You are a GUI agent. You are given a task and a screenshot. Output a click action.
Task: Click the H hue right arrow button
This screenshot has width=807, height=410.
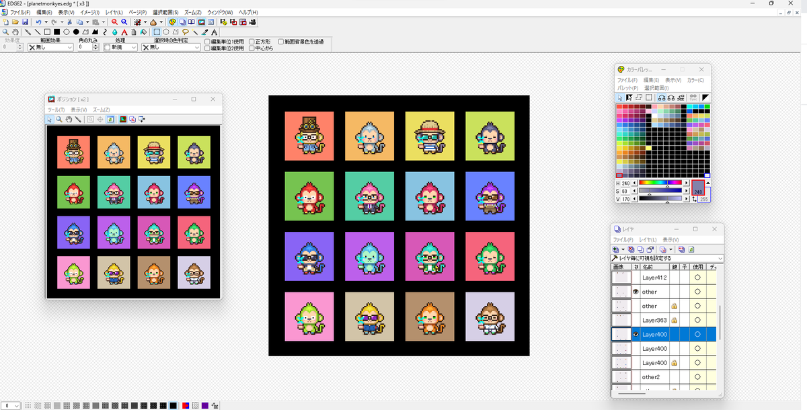click(686, 183)
